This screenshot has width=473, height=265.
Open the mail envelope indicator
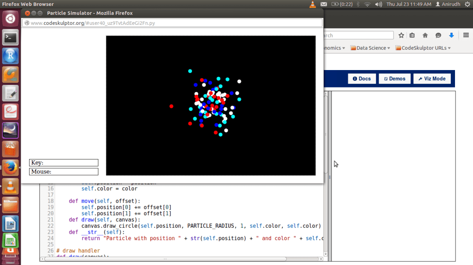click(x=324, y=4)
